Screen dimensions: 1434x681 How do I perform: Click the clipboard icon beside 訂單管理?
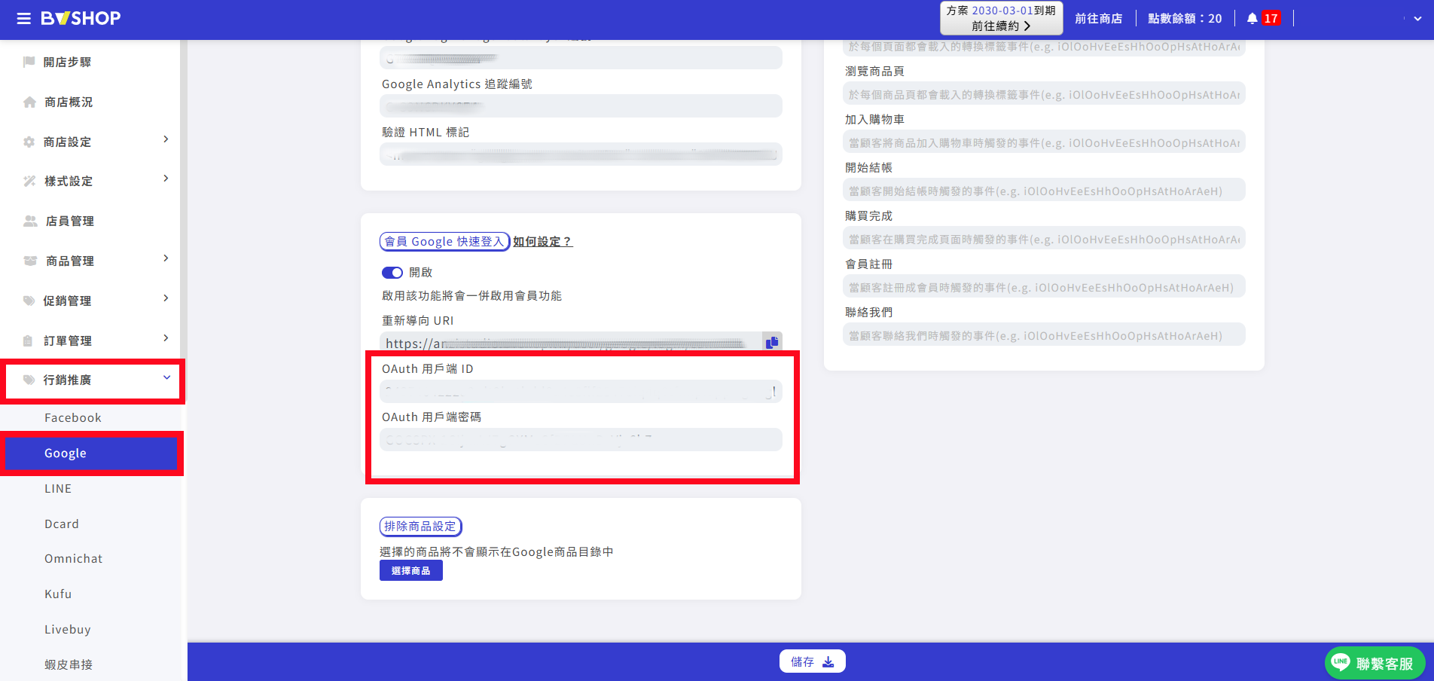[x=29, y=340]
